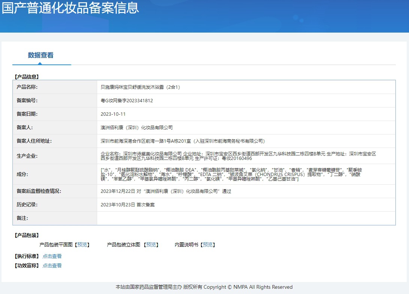Click the 备案人住所地址 label
The image size is (409, 294).
pos(34,141)
